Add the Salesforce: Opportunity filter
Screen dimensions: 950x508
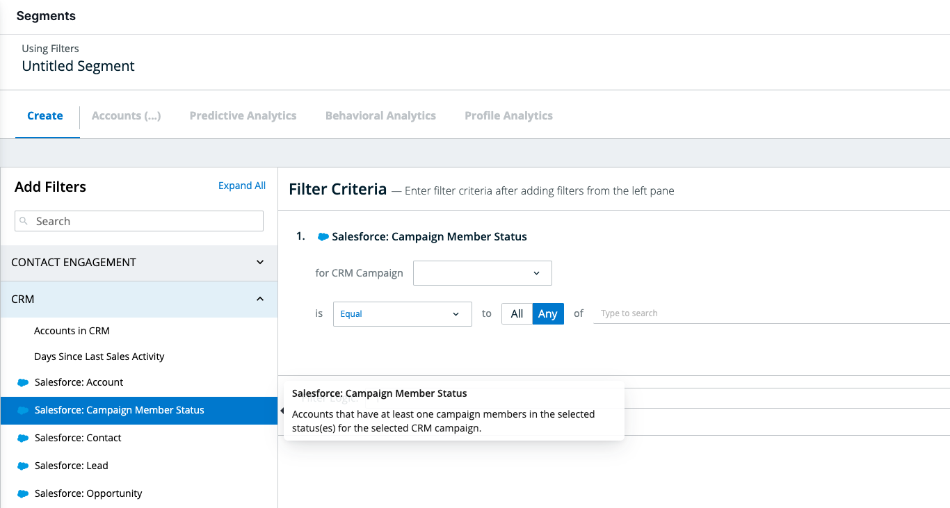point(139,493)
